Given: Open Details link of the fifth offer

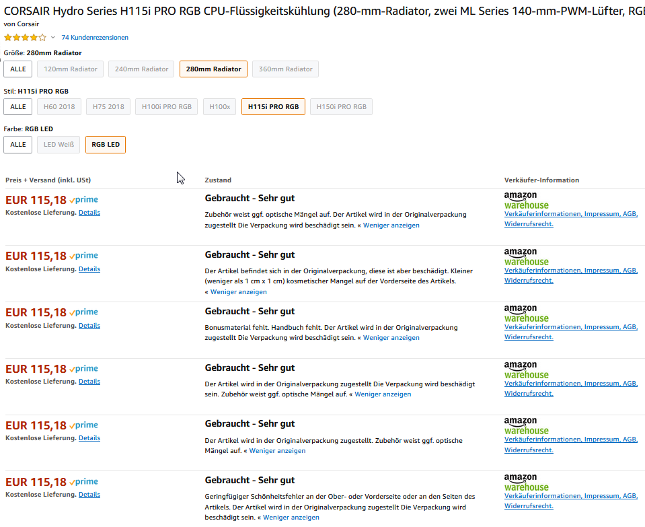Looking at the screenshot, I should (x=89, y=438).
